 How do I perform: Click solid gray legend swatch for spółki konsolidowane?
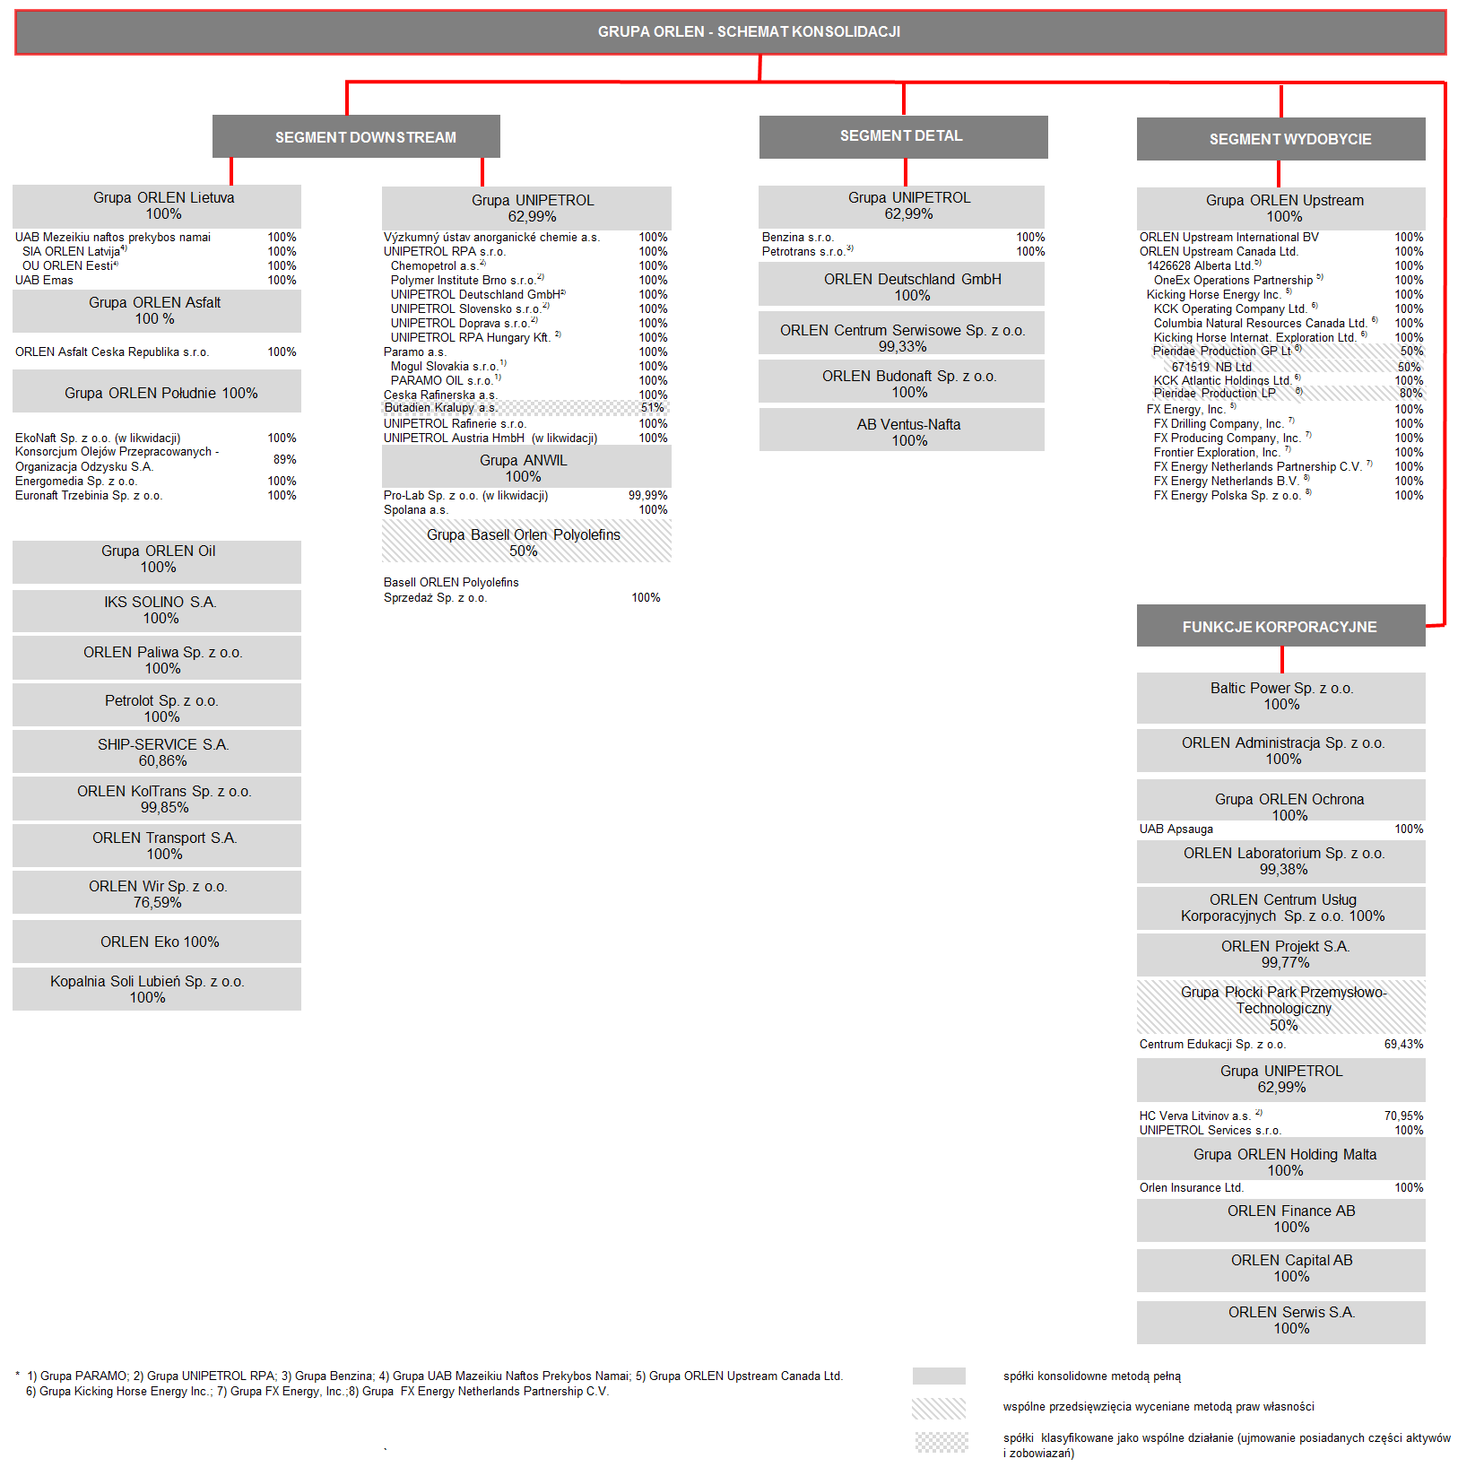[x=939, y=1376]
